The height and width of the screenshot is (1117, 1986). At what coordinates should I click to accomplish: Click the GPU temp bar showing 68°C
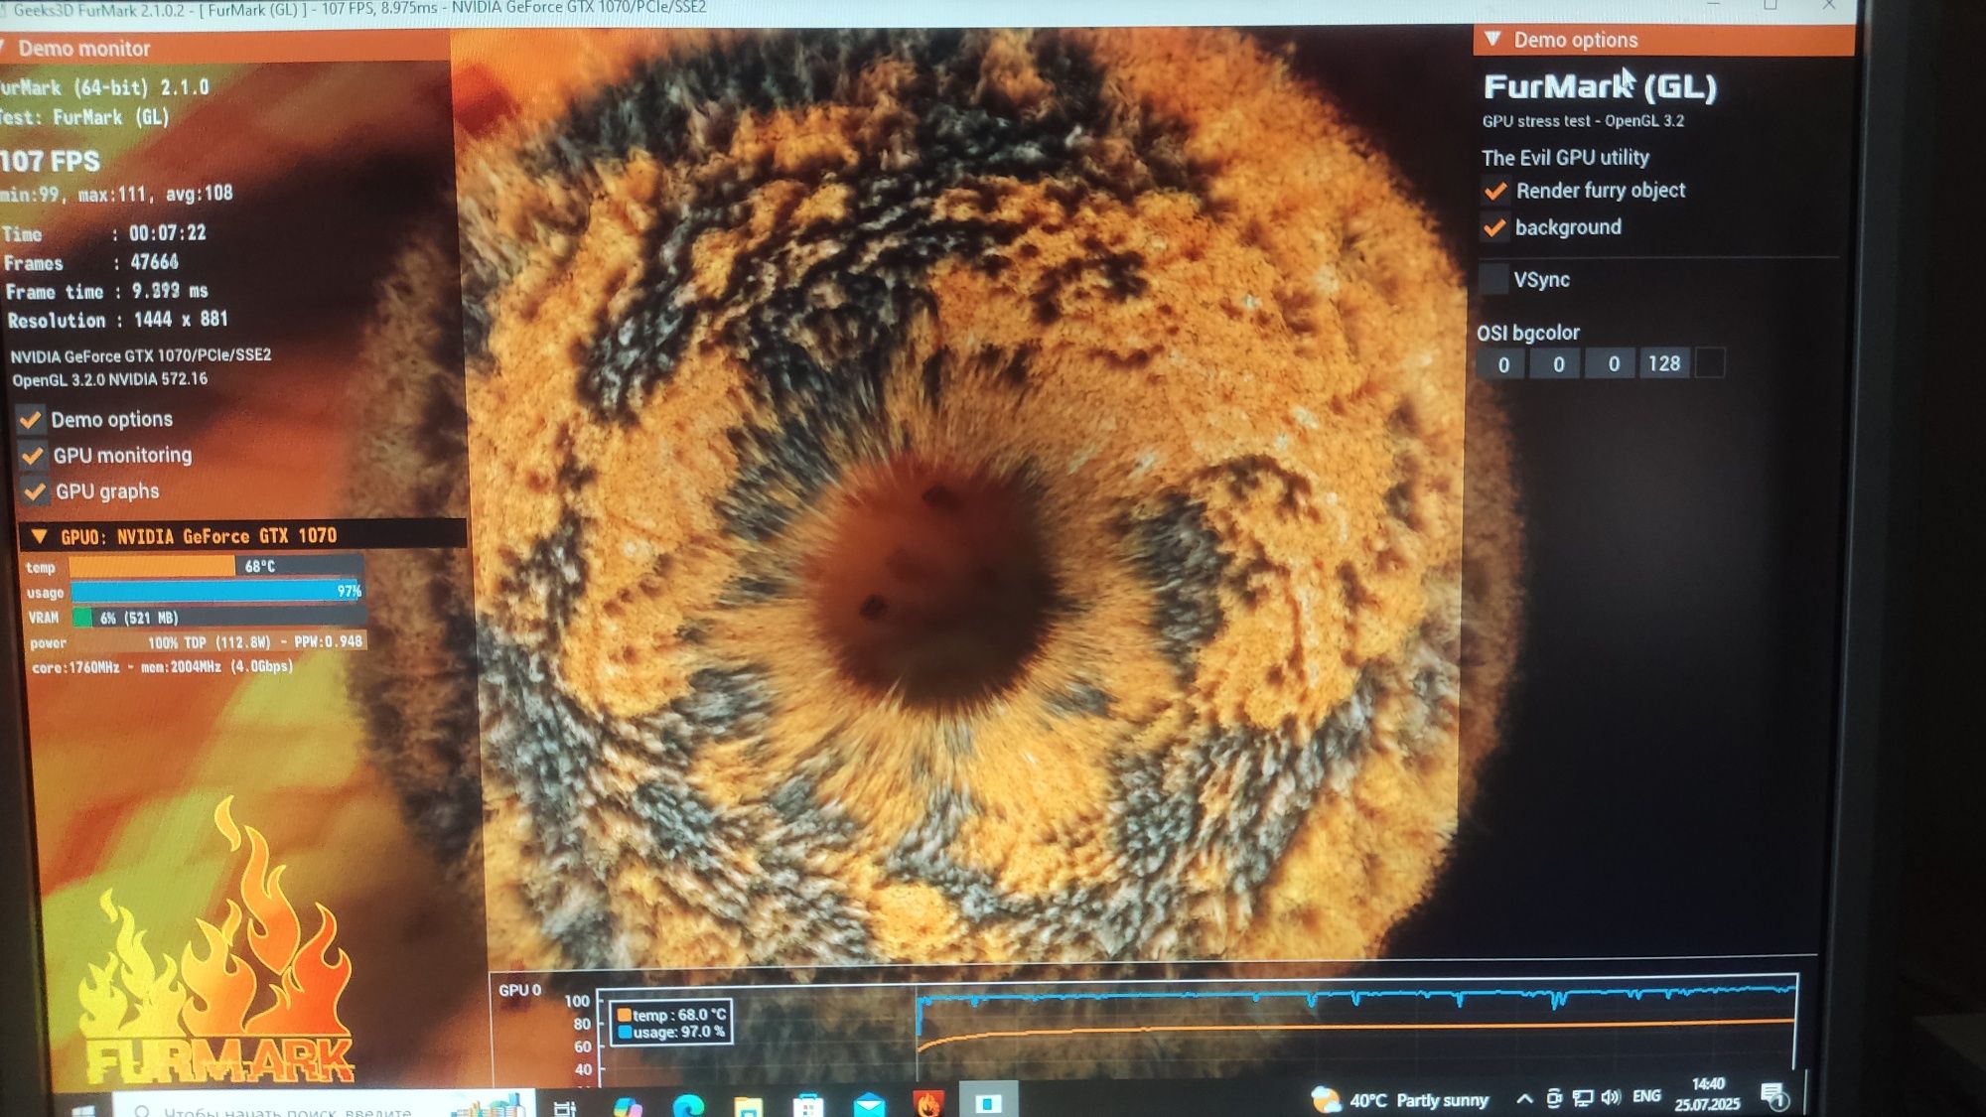pos(215,566)
